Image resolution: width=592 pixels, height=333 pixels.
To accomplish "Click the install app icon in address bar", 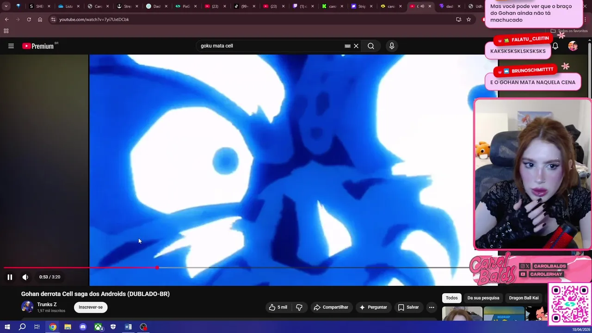I will pyautogui.click(x=458, y=19).
